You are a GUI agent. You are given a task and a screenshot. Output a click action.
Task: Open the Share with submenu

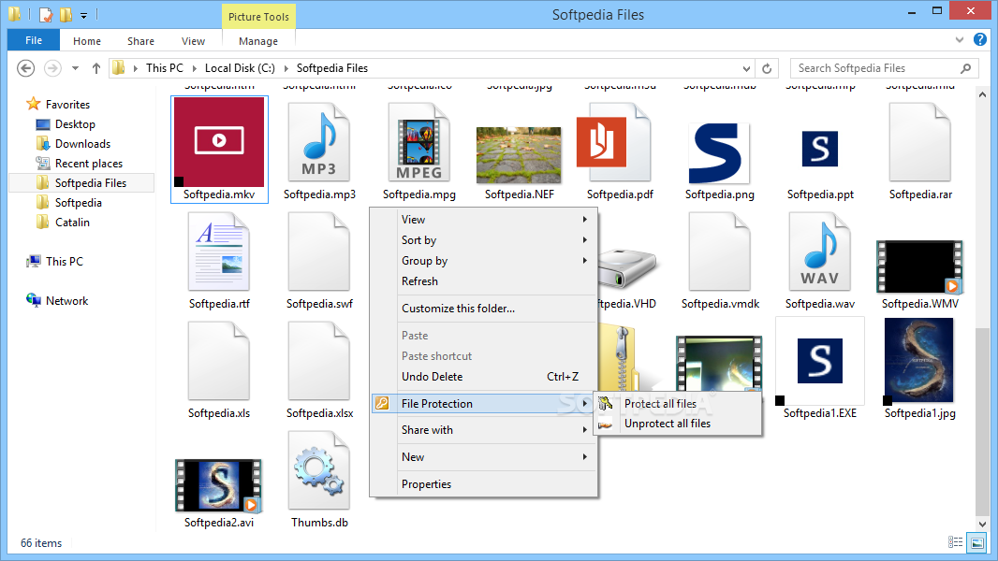[x=484, y=430]
